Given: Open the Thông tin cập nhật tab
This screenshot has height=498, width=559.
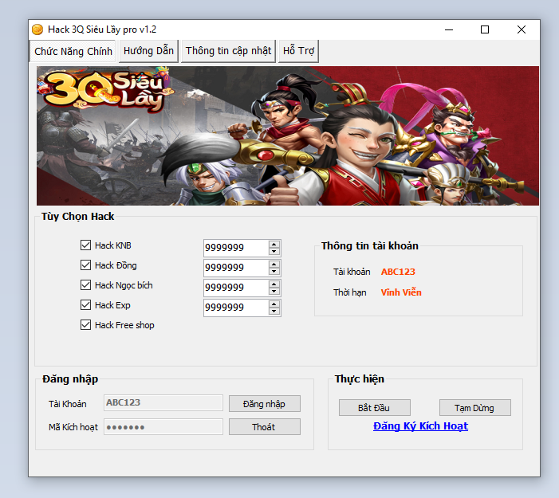Looking at the screenshot, I should click(x=228, y=51).
